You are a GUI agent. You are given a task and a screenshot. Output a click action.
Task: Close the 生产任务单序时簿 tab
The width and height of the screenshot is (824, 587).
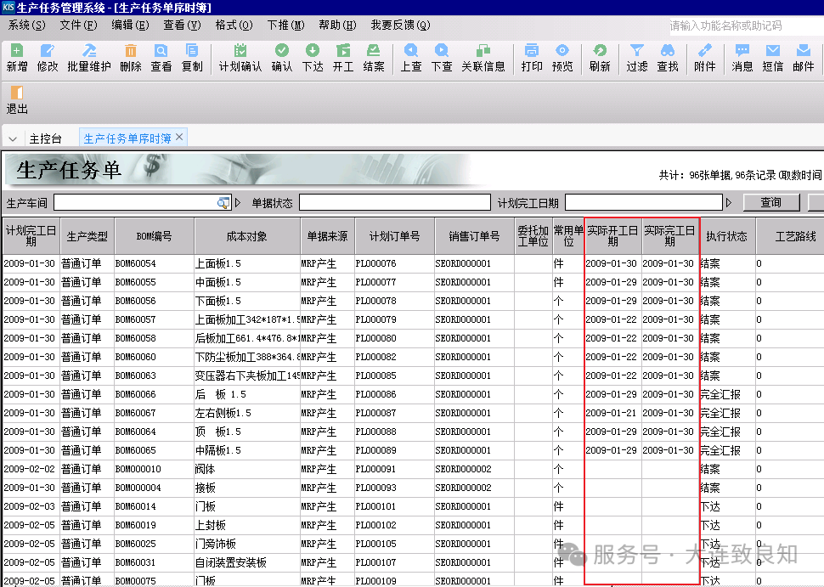(179, 138)
